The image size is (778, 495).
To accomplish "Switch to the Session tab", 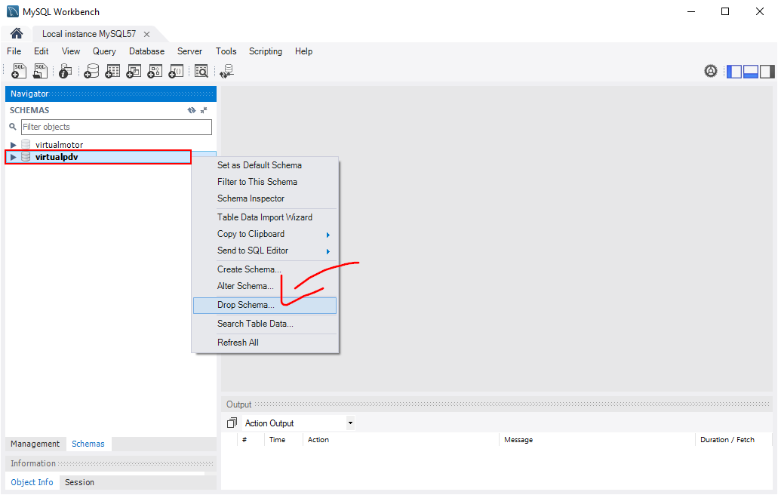I will (x=79, y=482).
